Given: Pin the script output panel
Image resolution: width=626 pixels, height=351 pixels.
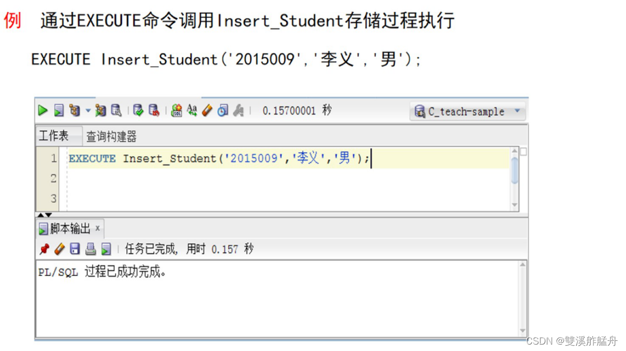Looking at the screenshot, I should (44, 249).
